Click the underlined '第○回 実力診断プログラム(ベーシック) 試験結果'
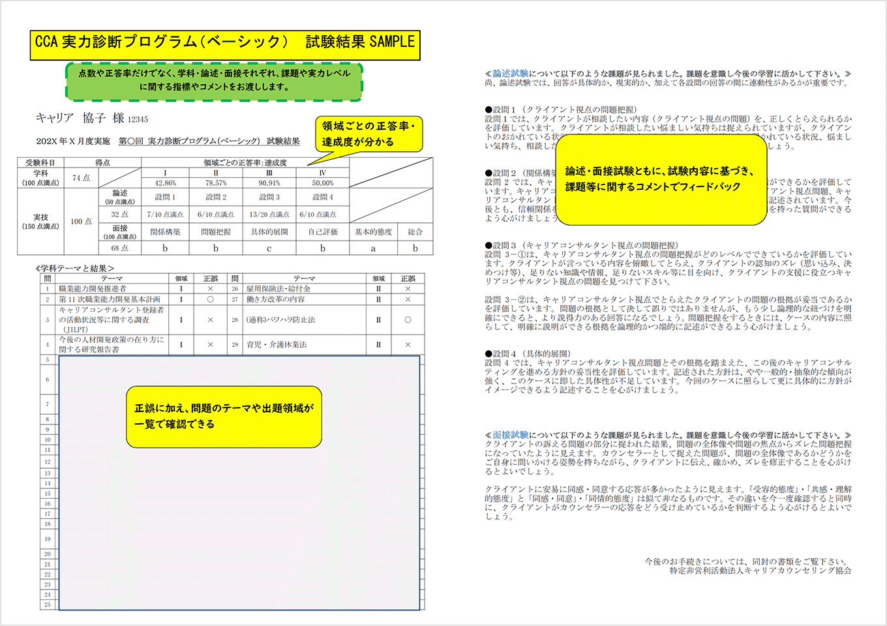The width and height of the screenshot is (887, 626). pyautogui.click(x=209, y=141)
